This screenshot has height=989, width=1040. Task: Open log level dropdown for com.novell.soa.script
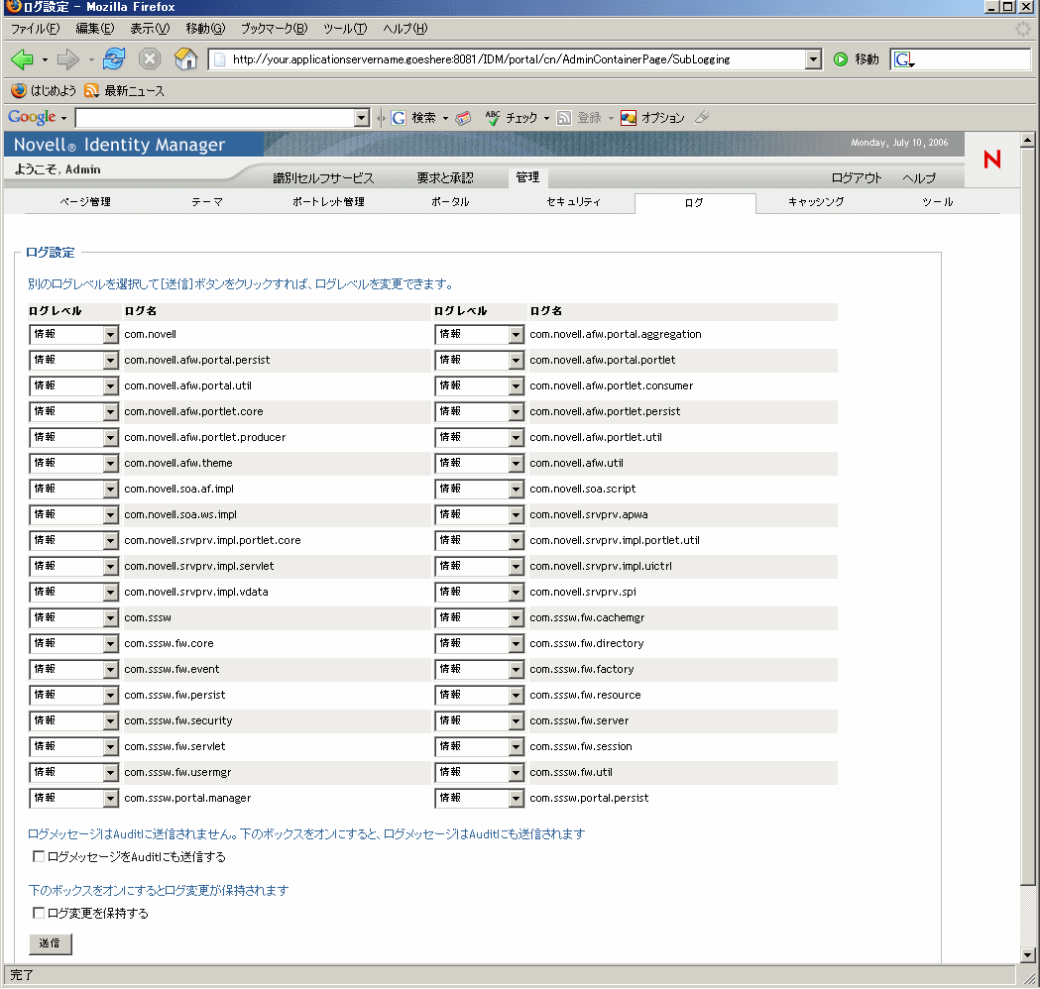click(480, 490)
